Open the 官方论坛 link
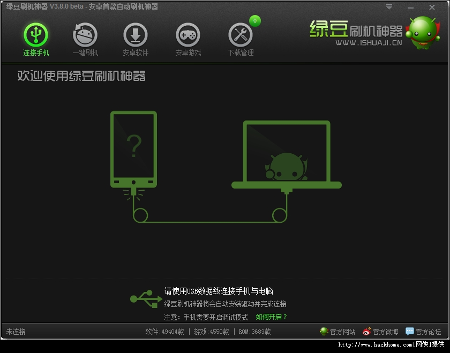Screen dimensions: 450x353 428,332
